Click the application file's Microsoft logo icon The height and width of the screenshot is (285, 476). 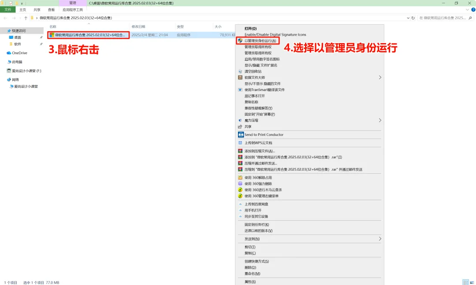click(x=52, y=35)
